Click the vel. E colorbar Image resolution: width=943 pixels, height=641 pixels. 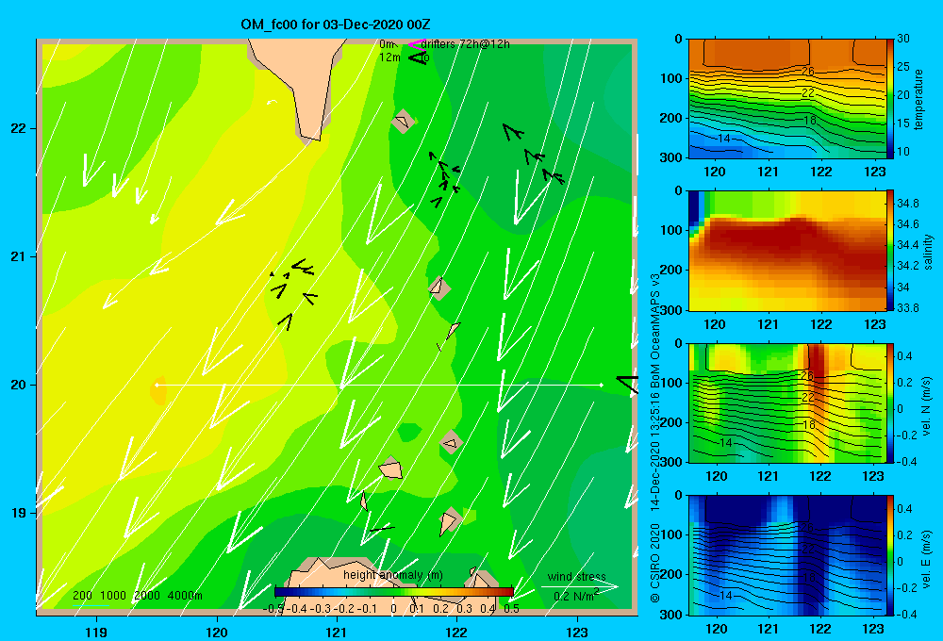[890, 555]
